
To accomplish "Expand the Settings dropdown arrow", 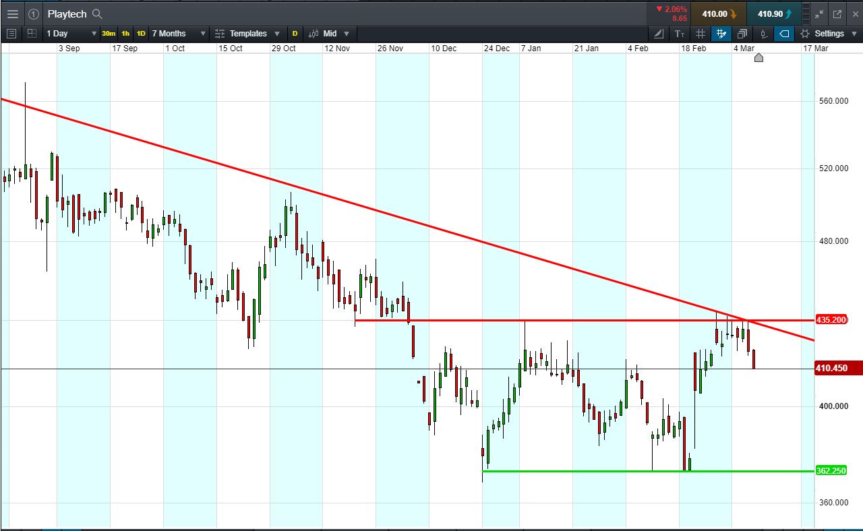I will (x=854, y=33).
